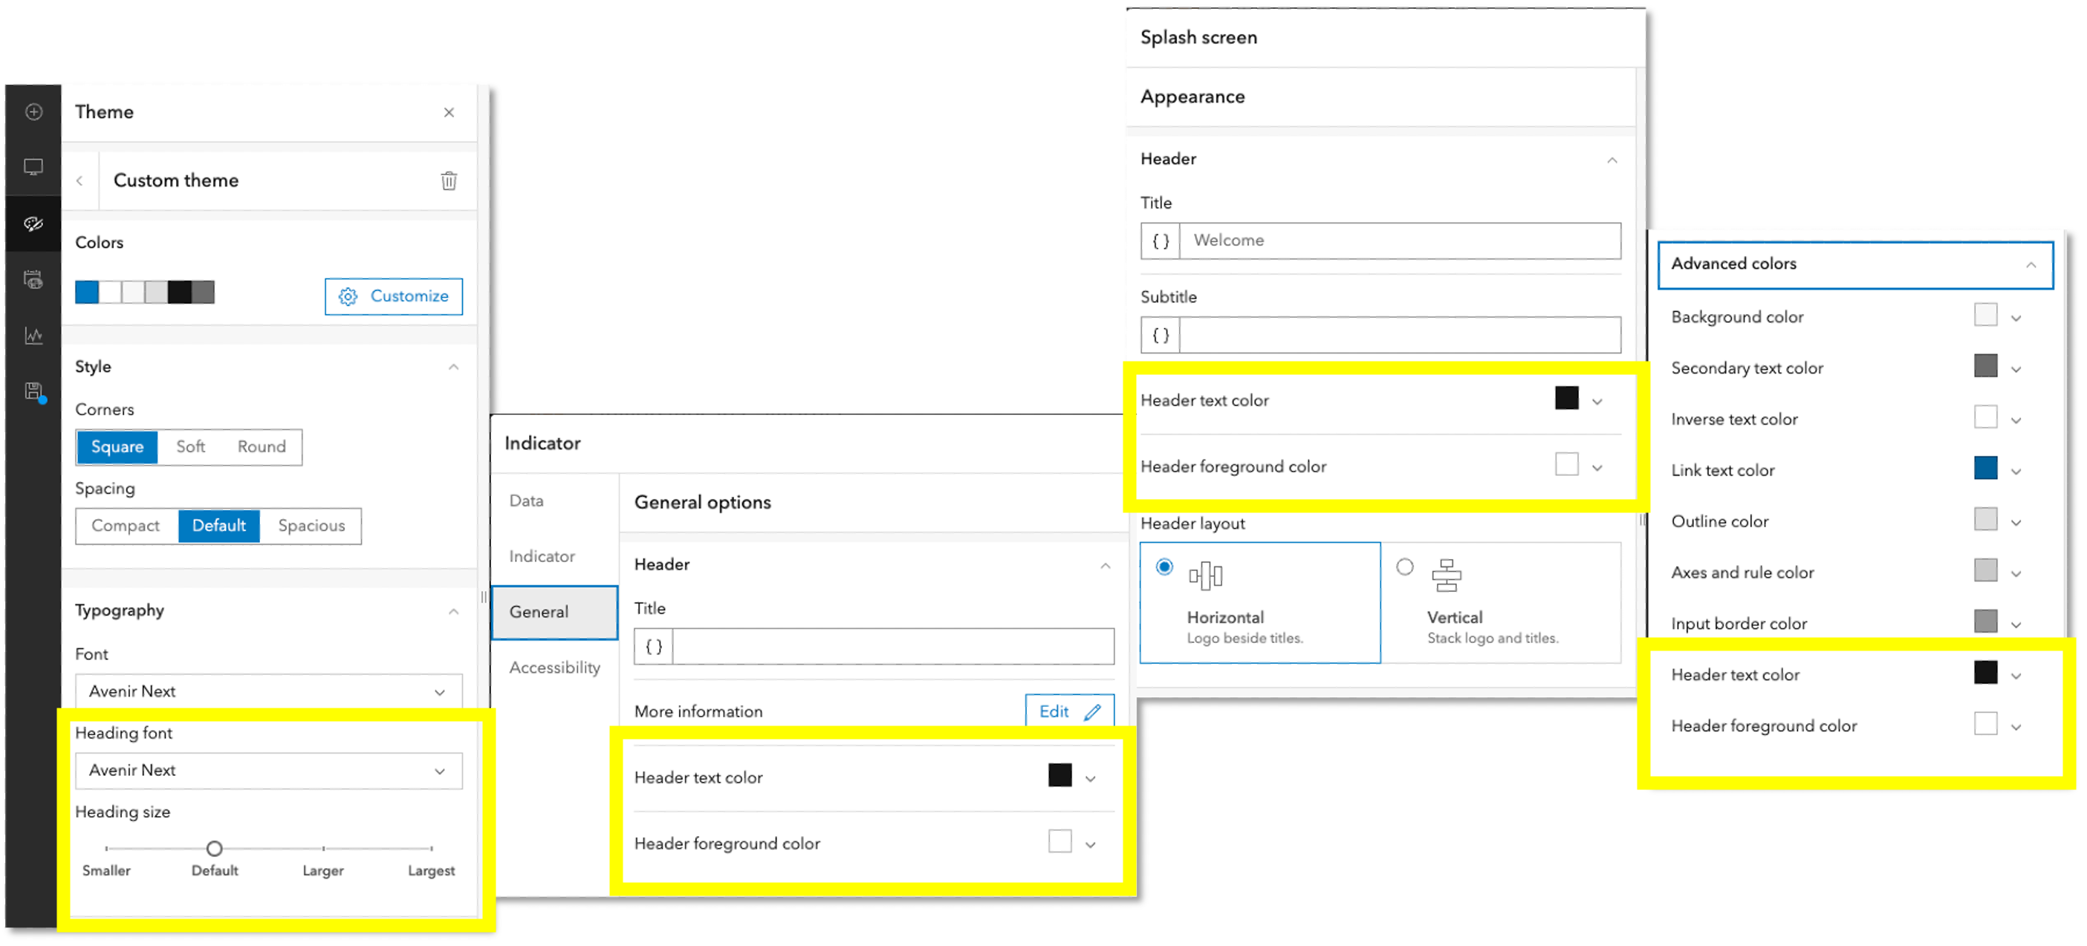Set corners to Round

point(262,446)
